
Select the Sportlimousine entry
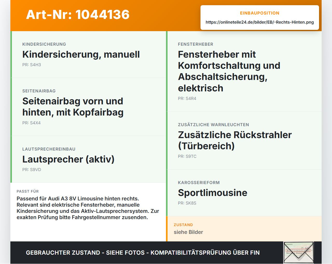click(x=213, y=193)
